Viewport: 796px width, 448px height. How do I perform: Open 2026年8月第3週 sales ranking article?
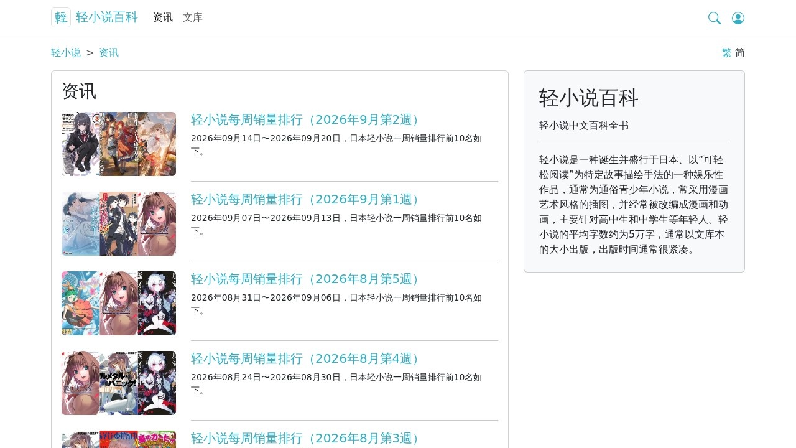(x=308, y=439)
